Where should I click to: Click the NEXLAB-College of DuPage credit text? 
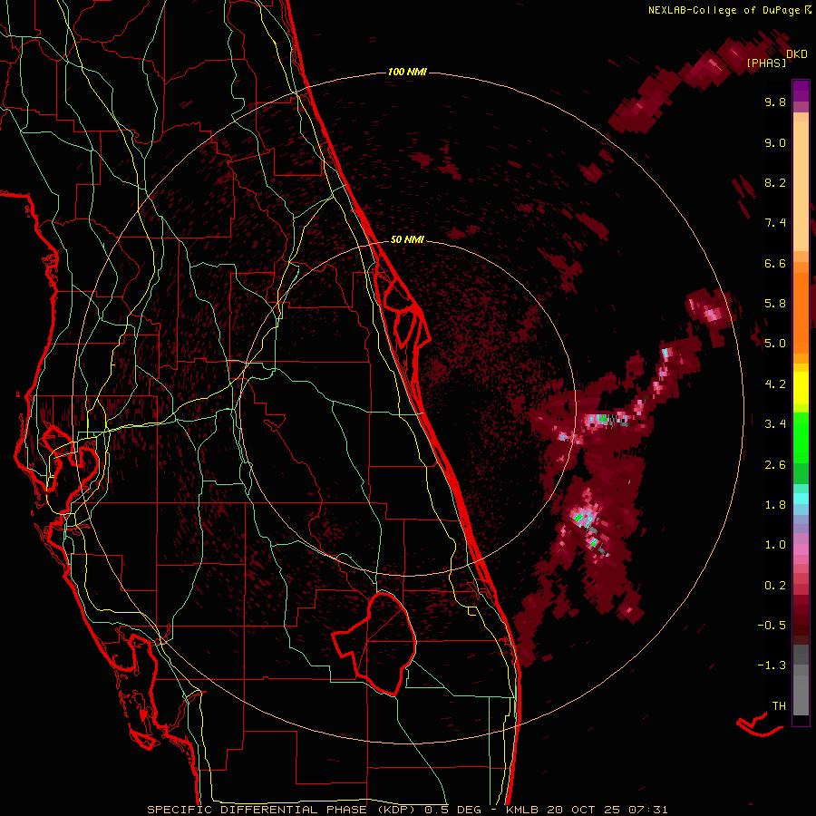(x=724, y=10)
